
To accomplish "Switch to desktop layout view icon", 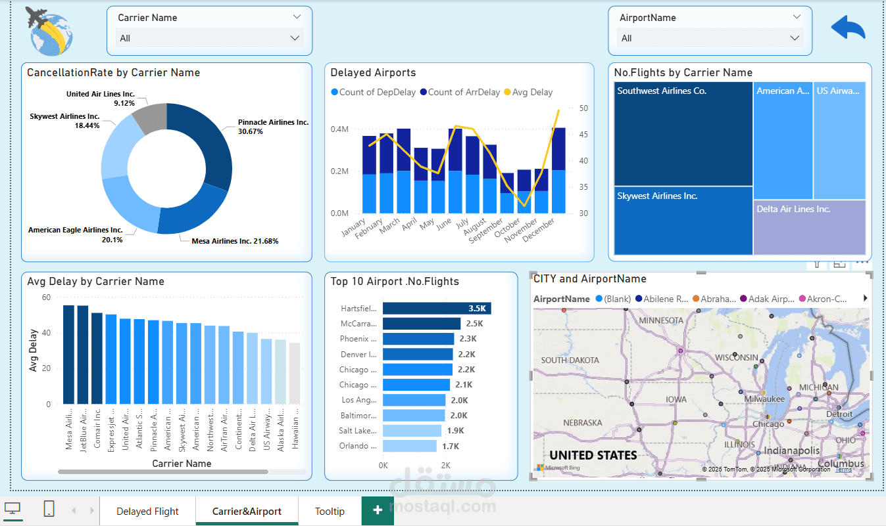I will click(12, 509).
